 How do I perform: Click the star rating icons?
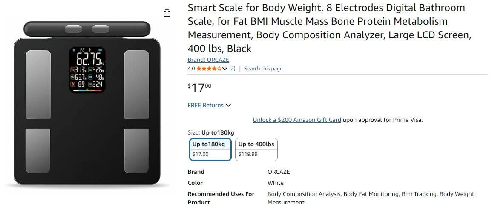209,69
